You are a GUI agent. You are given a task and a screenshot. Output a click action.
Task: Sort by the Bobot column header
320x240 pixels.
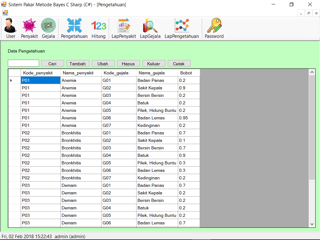(x=189, y=73)
